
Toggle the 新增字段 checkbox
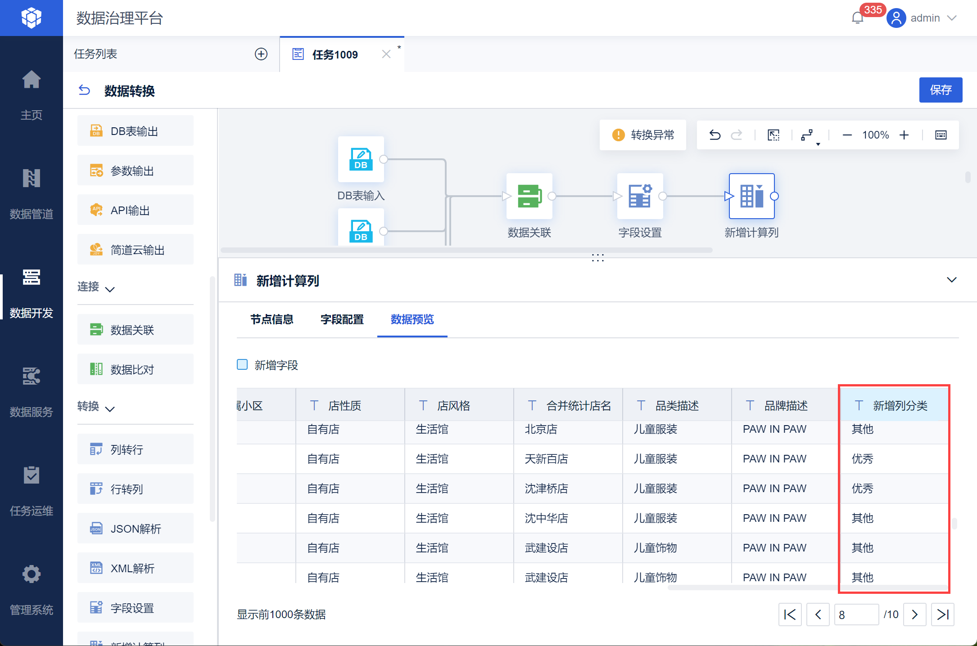pos(242,364)
